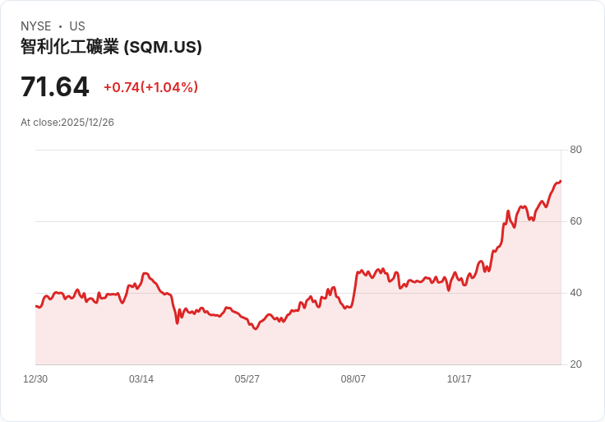Click the 80 label on the price axis

(x=576, y=150)
